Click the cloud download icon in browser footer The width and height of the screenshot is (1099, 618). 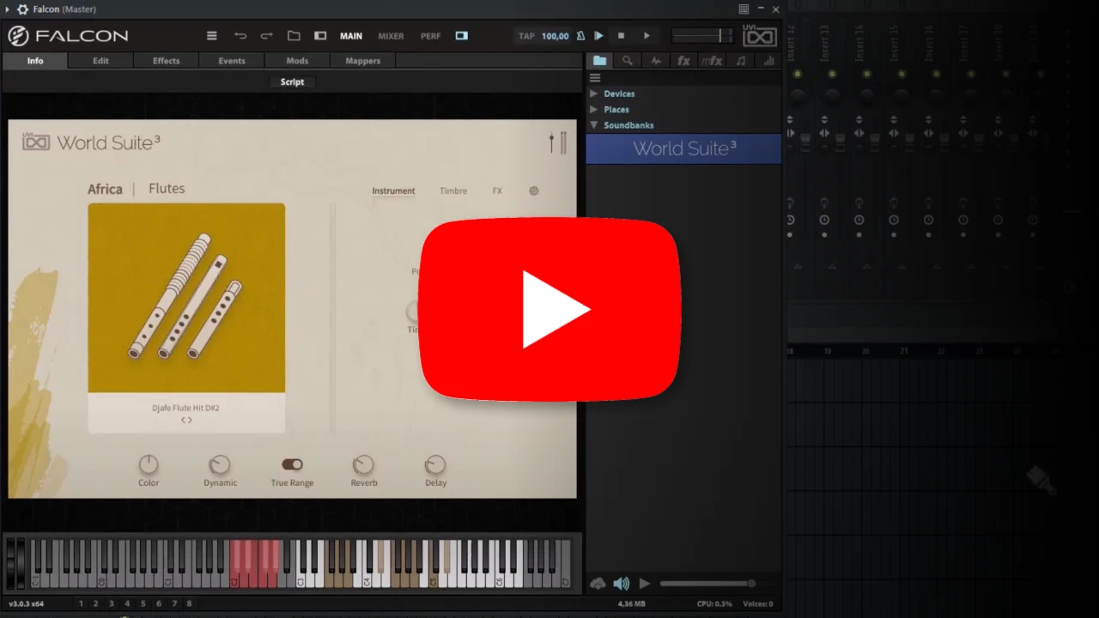point(598,584)
